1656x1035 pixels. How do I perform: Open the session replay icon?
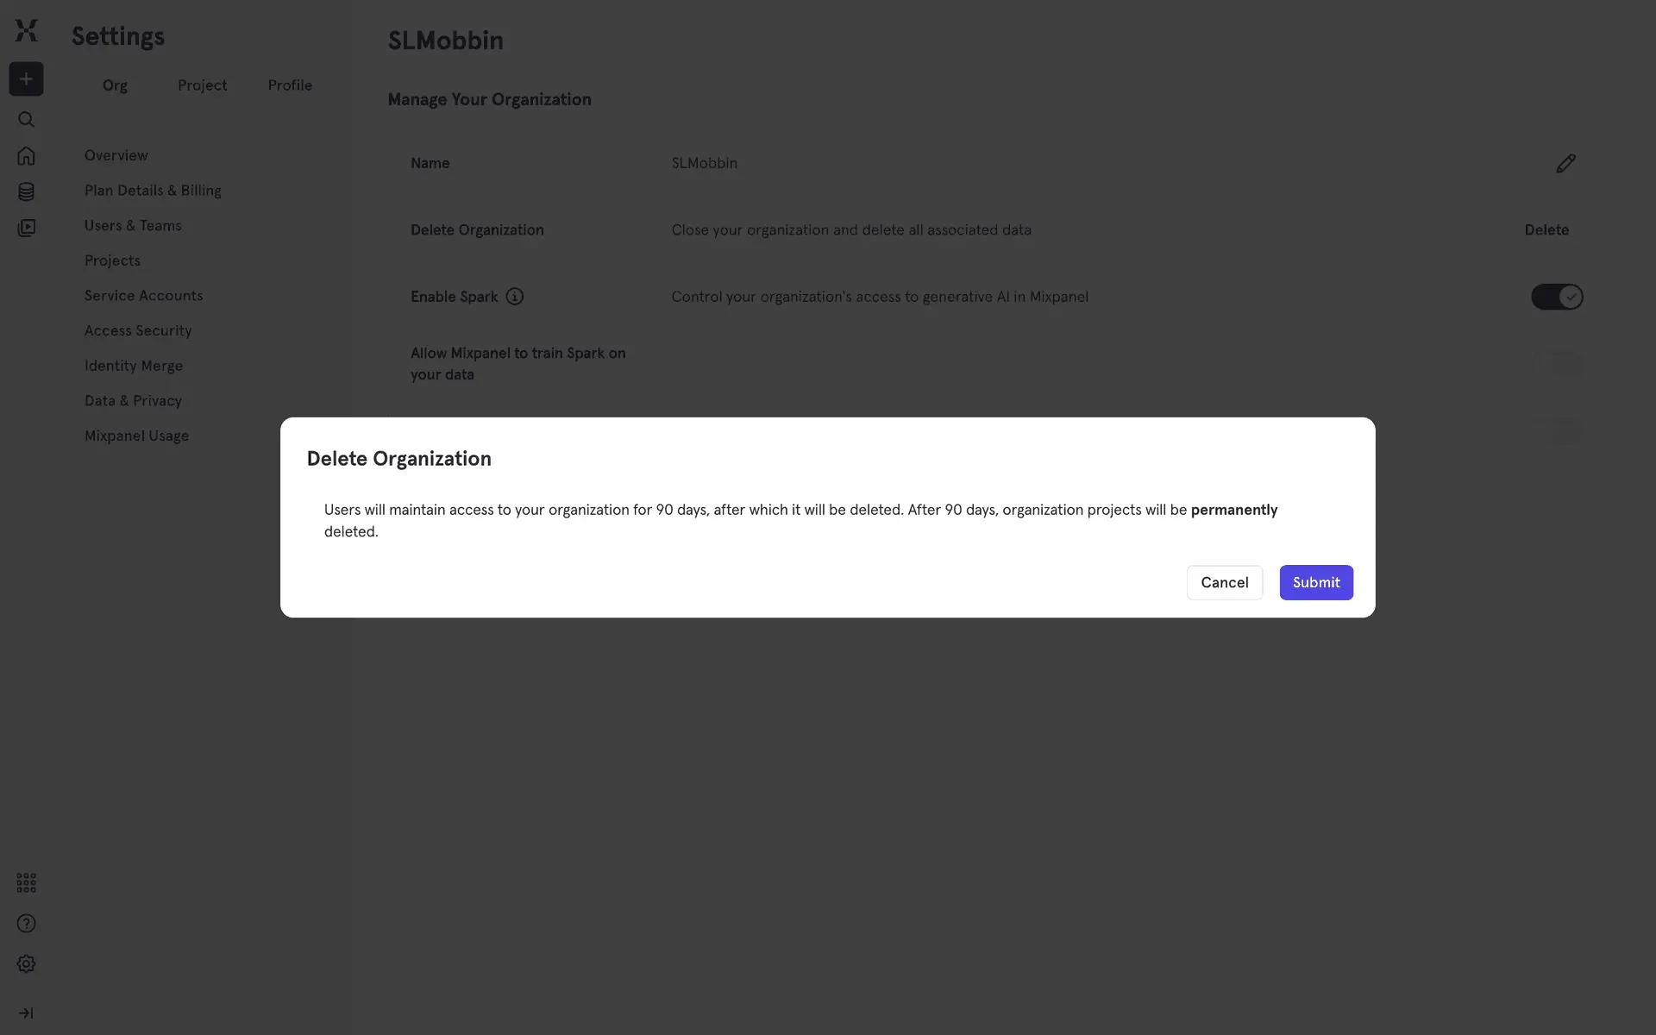tap(26, 228)
